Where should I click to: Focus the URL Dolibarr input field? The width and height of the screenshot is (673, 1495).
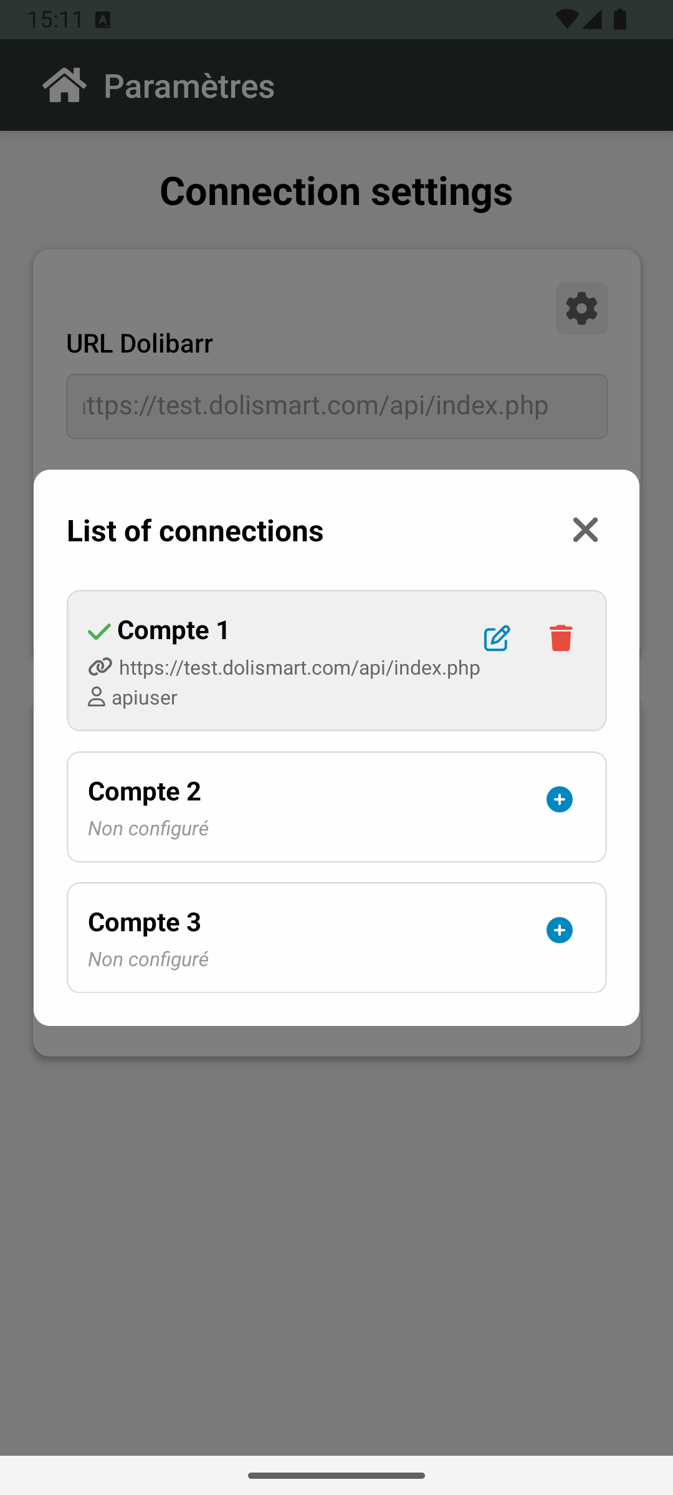coord(336,406)
